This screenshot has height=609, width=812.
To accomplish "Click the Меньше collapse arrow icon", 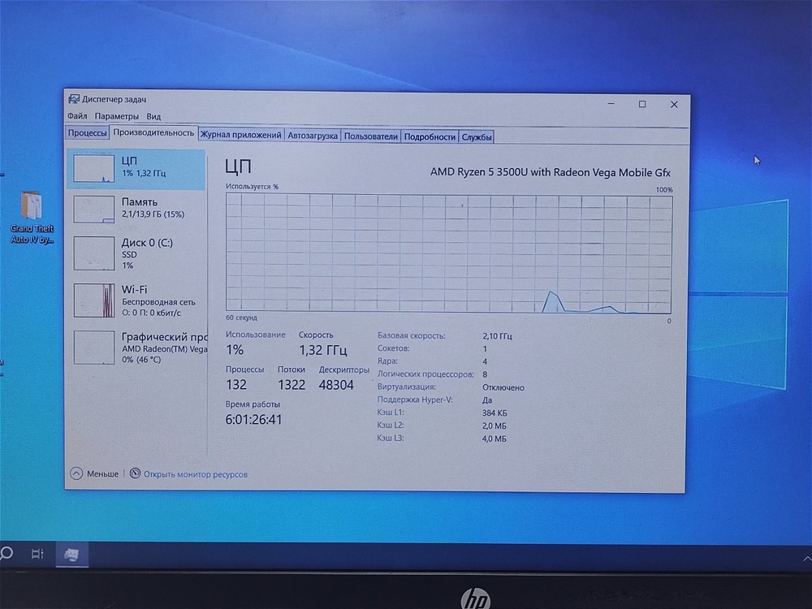I will point(76,473).
